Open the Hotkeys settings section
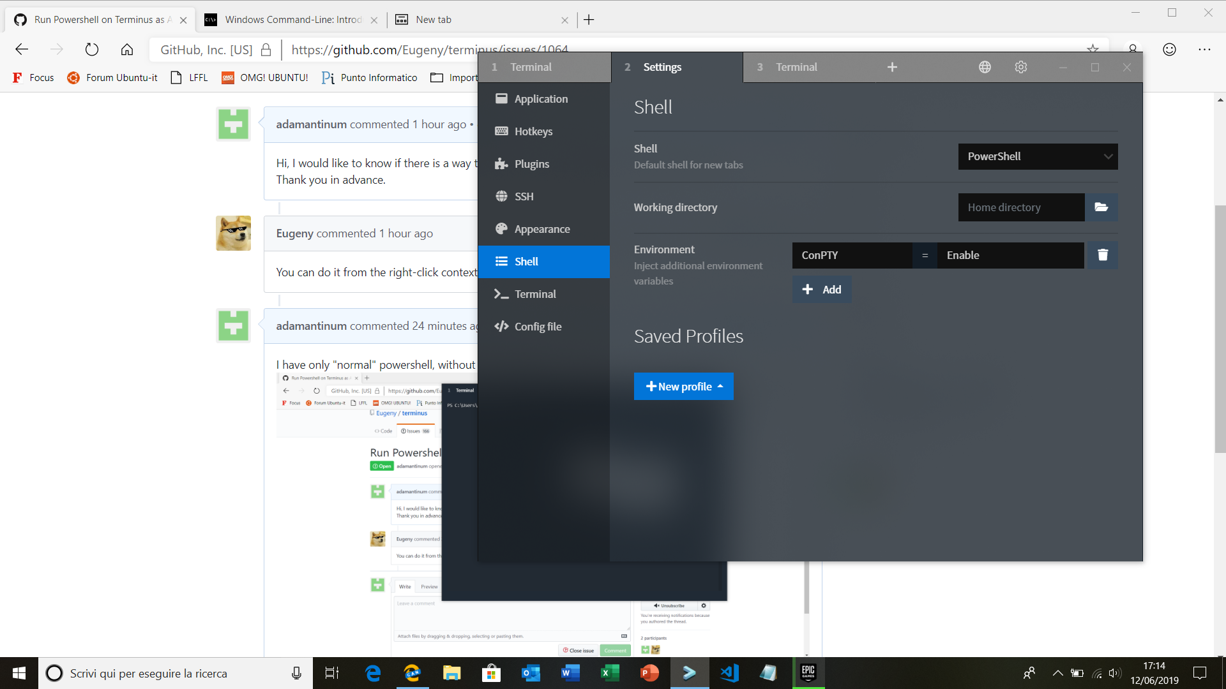The image size is (1226, 689). click(533, 131)
